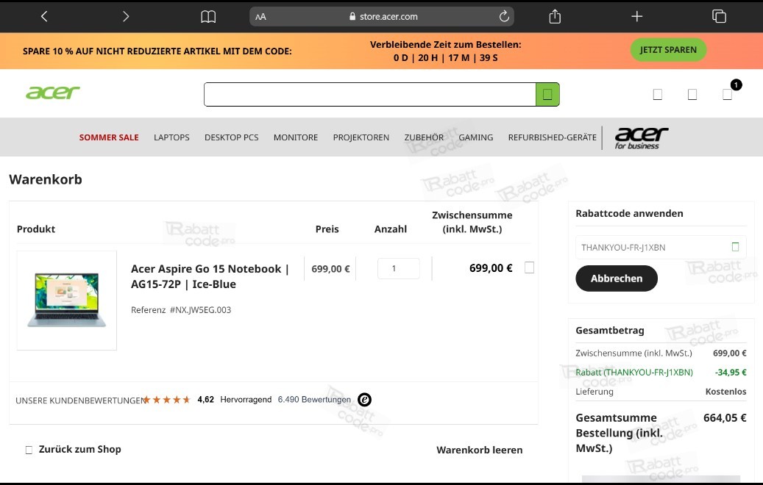Viewport: 763px width, 485px height.
Task: Click the Abbrechen button
Action: pos(617,279)
